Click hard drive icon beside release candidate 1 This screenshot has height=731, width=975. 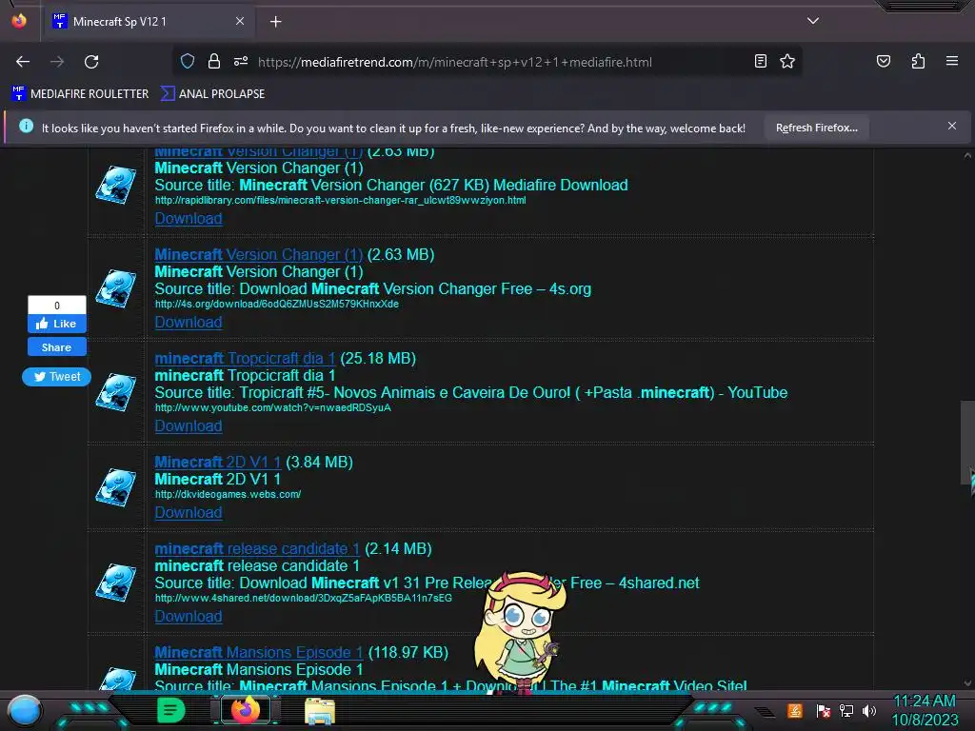pyautogui.click(x=115, y=583)
